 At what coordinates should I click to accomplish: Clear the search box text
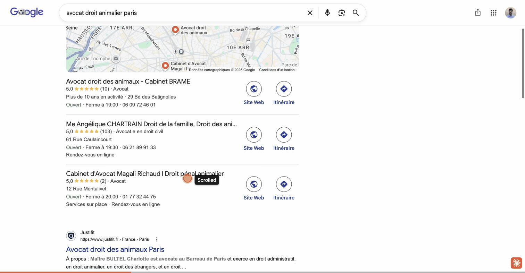click(x=310, y=13)
